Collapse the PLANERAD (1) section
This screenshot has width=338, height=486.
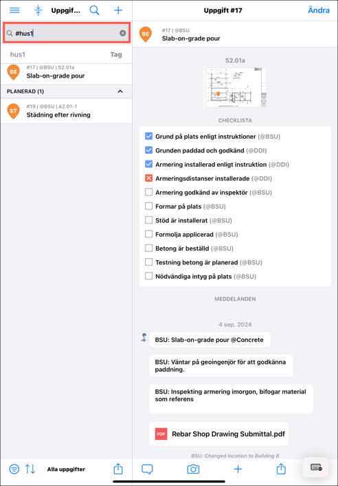(x=120, y=91)
